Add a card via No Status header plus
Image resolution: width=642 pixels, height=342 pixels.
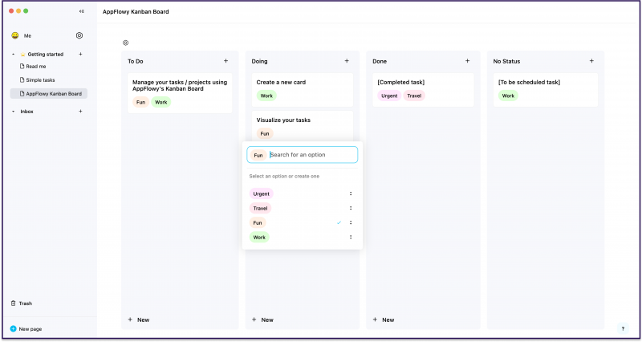click(x=591, y=61)
